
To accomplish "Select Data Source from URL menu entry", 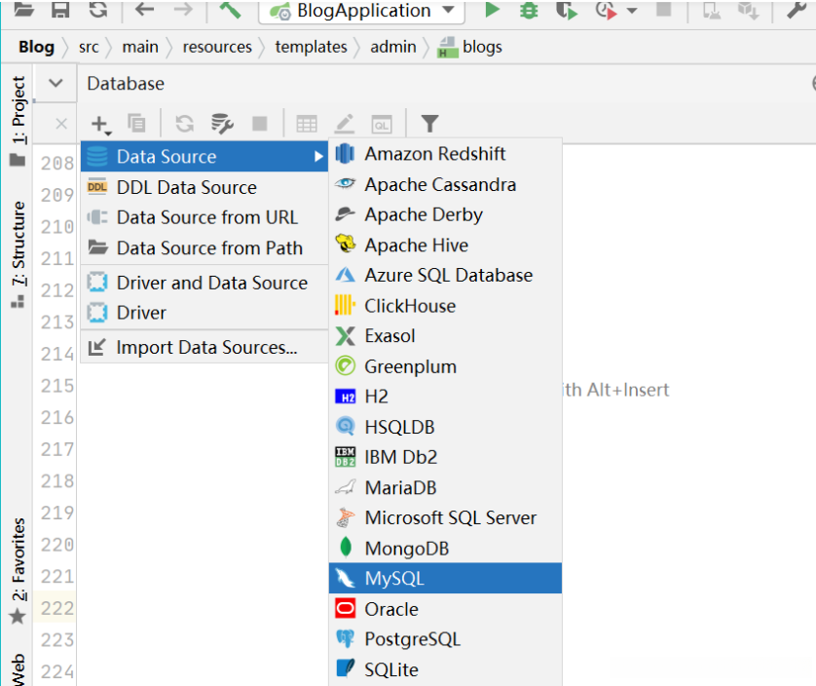I will [206, 217].
